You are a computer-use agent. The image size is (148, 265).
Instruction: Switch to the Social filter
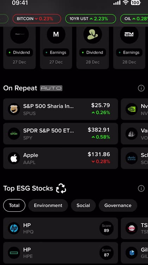click(x=83, y=205)
